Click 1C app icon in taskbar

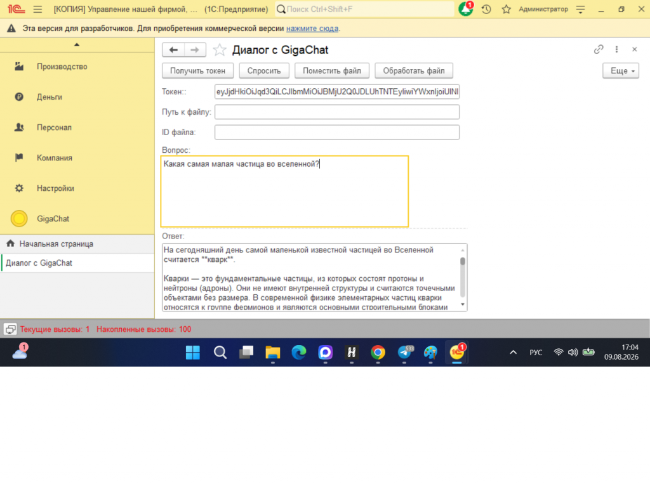(x=457, y=353)
